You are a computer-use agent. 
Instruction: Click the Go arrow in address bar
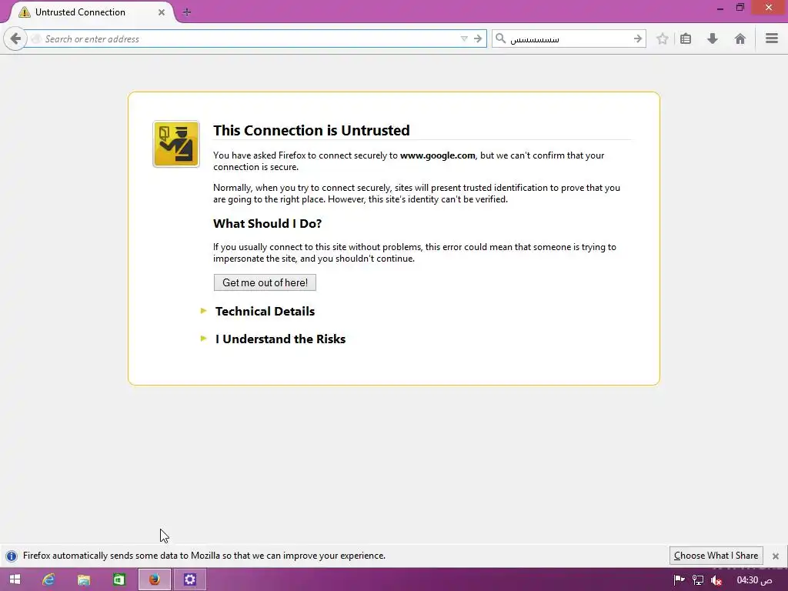478,38
